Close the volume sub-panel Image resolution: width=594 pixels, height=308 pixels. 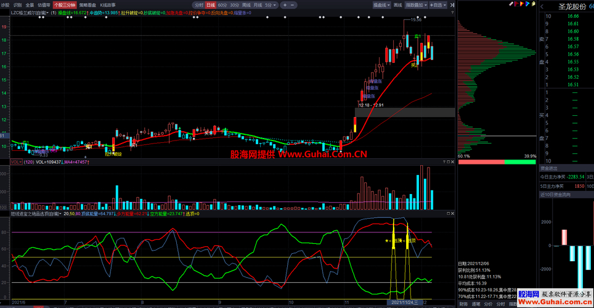click(452, 162)
